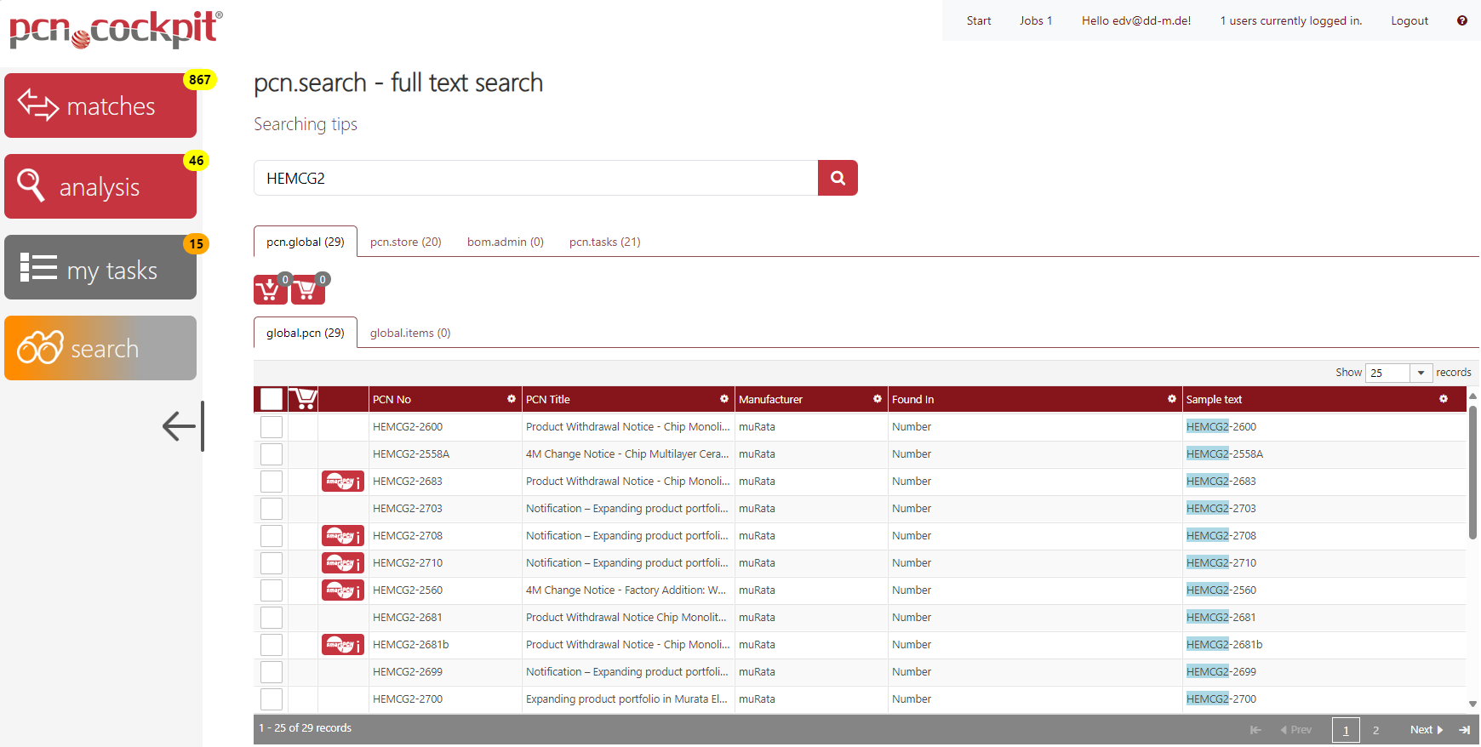Click the scrollbar down arrow

click(x=1472, y=704)
